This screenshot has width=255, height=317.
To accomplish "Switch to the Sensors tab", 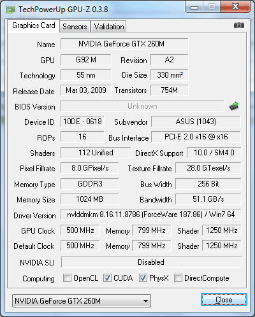I will coord(75,27).
